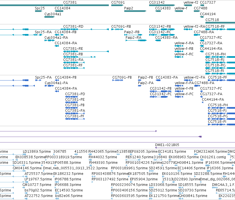This screenshot has height=200, width=235.
Task: Select transcript Paip2-RB
Action: point(133,35)
